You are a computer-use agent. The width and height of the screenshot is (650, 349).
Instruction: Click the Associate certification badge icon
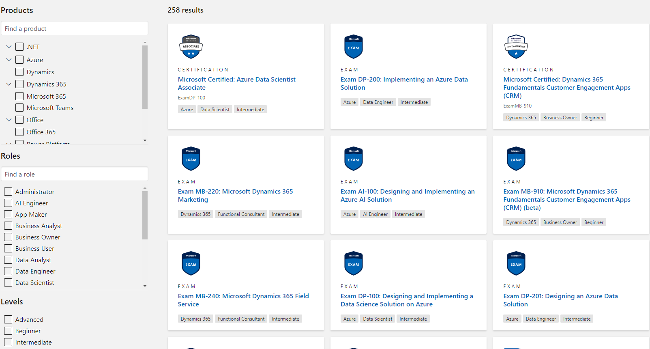[x=191, y=47]
